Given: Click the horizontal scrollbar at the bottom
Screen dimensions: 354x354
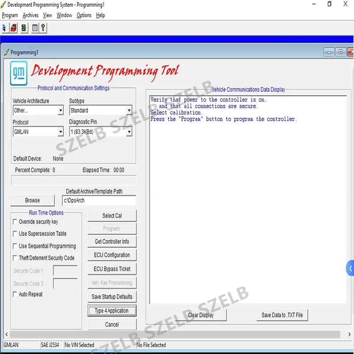Looking at the screenshot, I should [177, 335].
